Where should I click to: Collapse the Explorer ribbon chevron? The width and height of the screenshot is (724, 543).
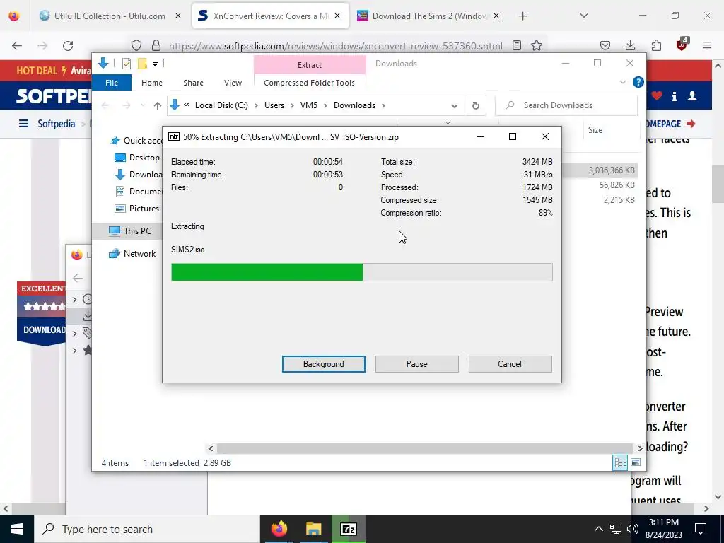[x=622, y=82]
